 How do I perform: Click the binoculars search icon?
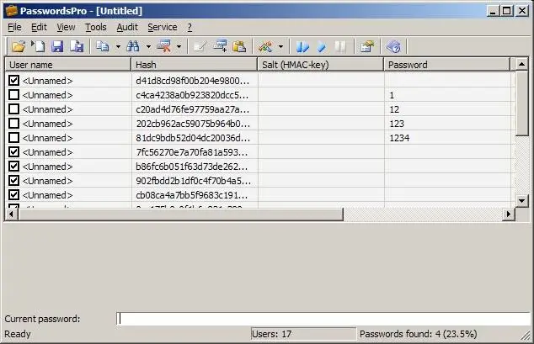(133, 46)
